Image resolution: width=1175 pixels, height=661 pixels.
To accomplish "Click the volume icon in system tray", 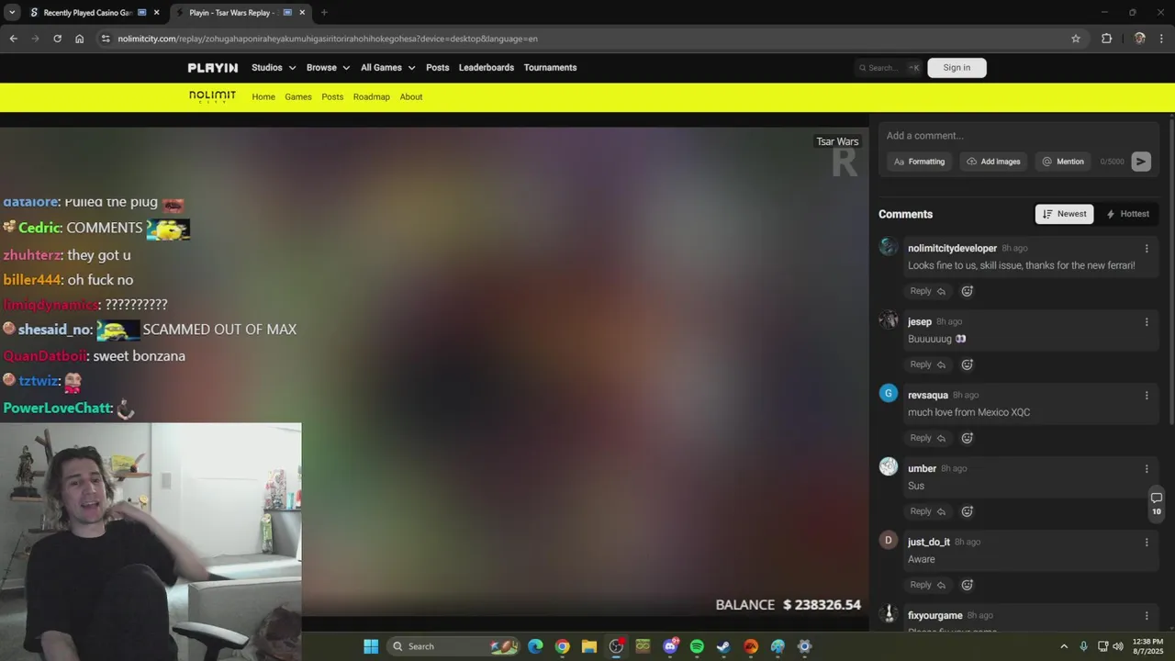I will [x=1118, y=646].
